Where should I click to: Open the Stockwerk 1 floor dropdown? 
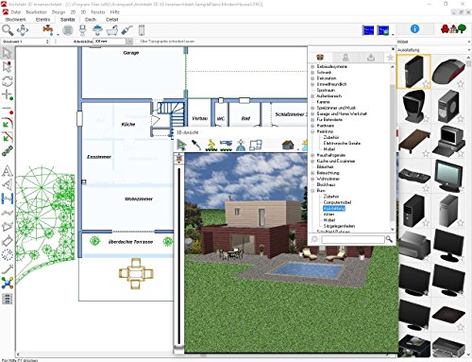click(x=25, y=42)
